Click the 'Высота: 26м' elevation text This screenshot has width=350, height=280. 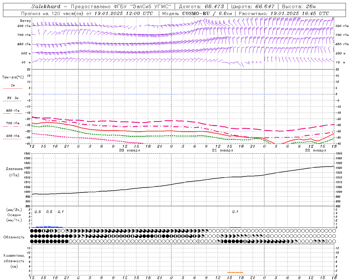click(x=299, y=7)
